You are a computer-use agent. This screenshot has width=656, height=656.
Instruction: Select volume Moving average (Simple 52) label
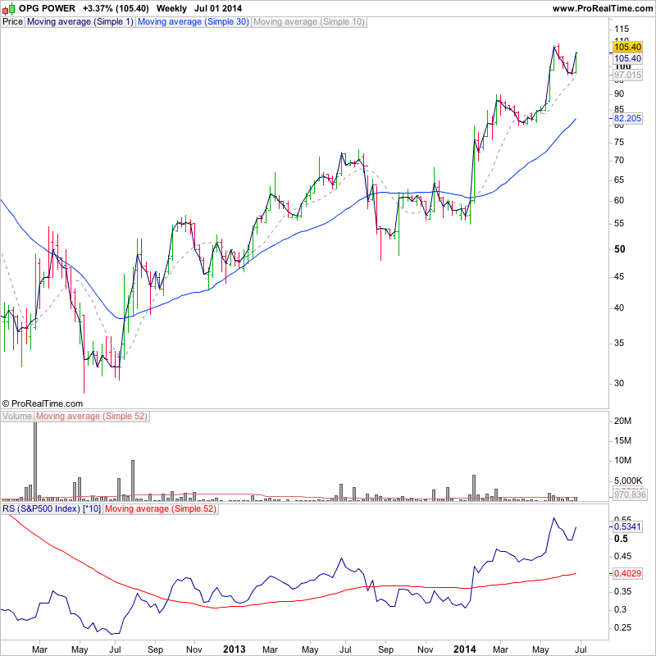point(92,417)
